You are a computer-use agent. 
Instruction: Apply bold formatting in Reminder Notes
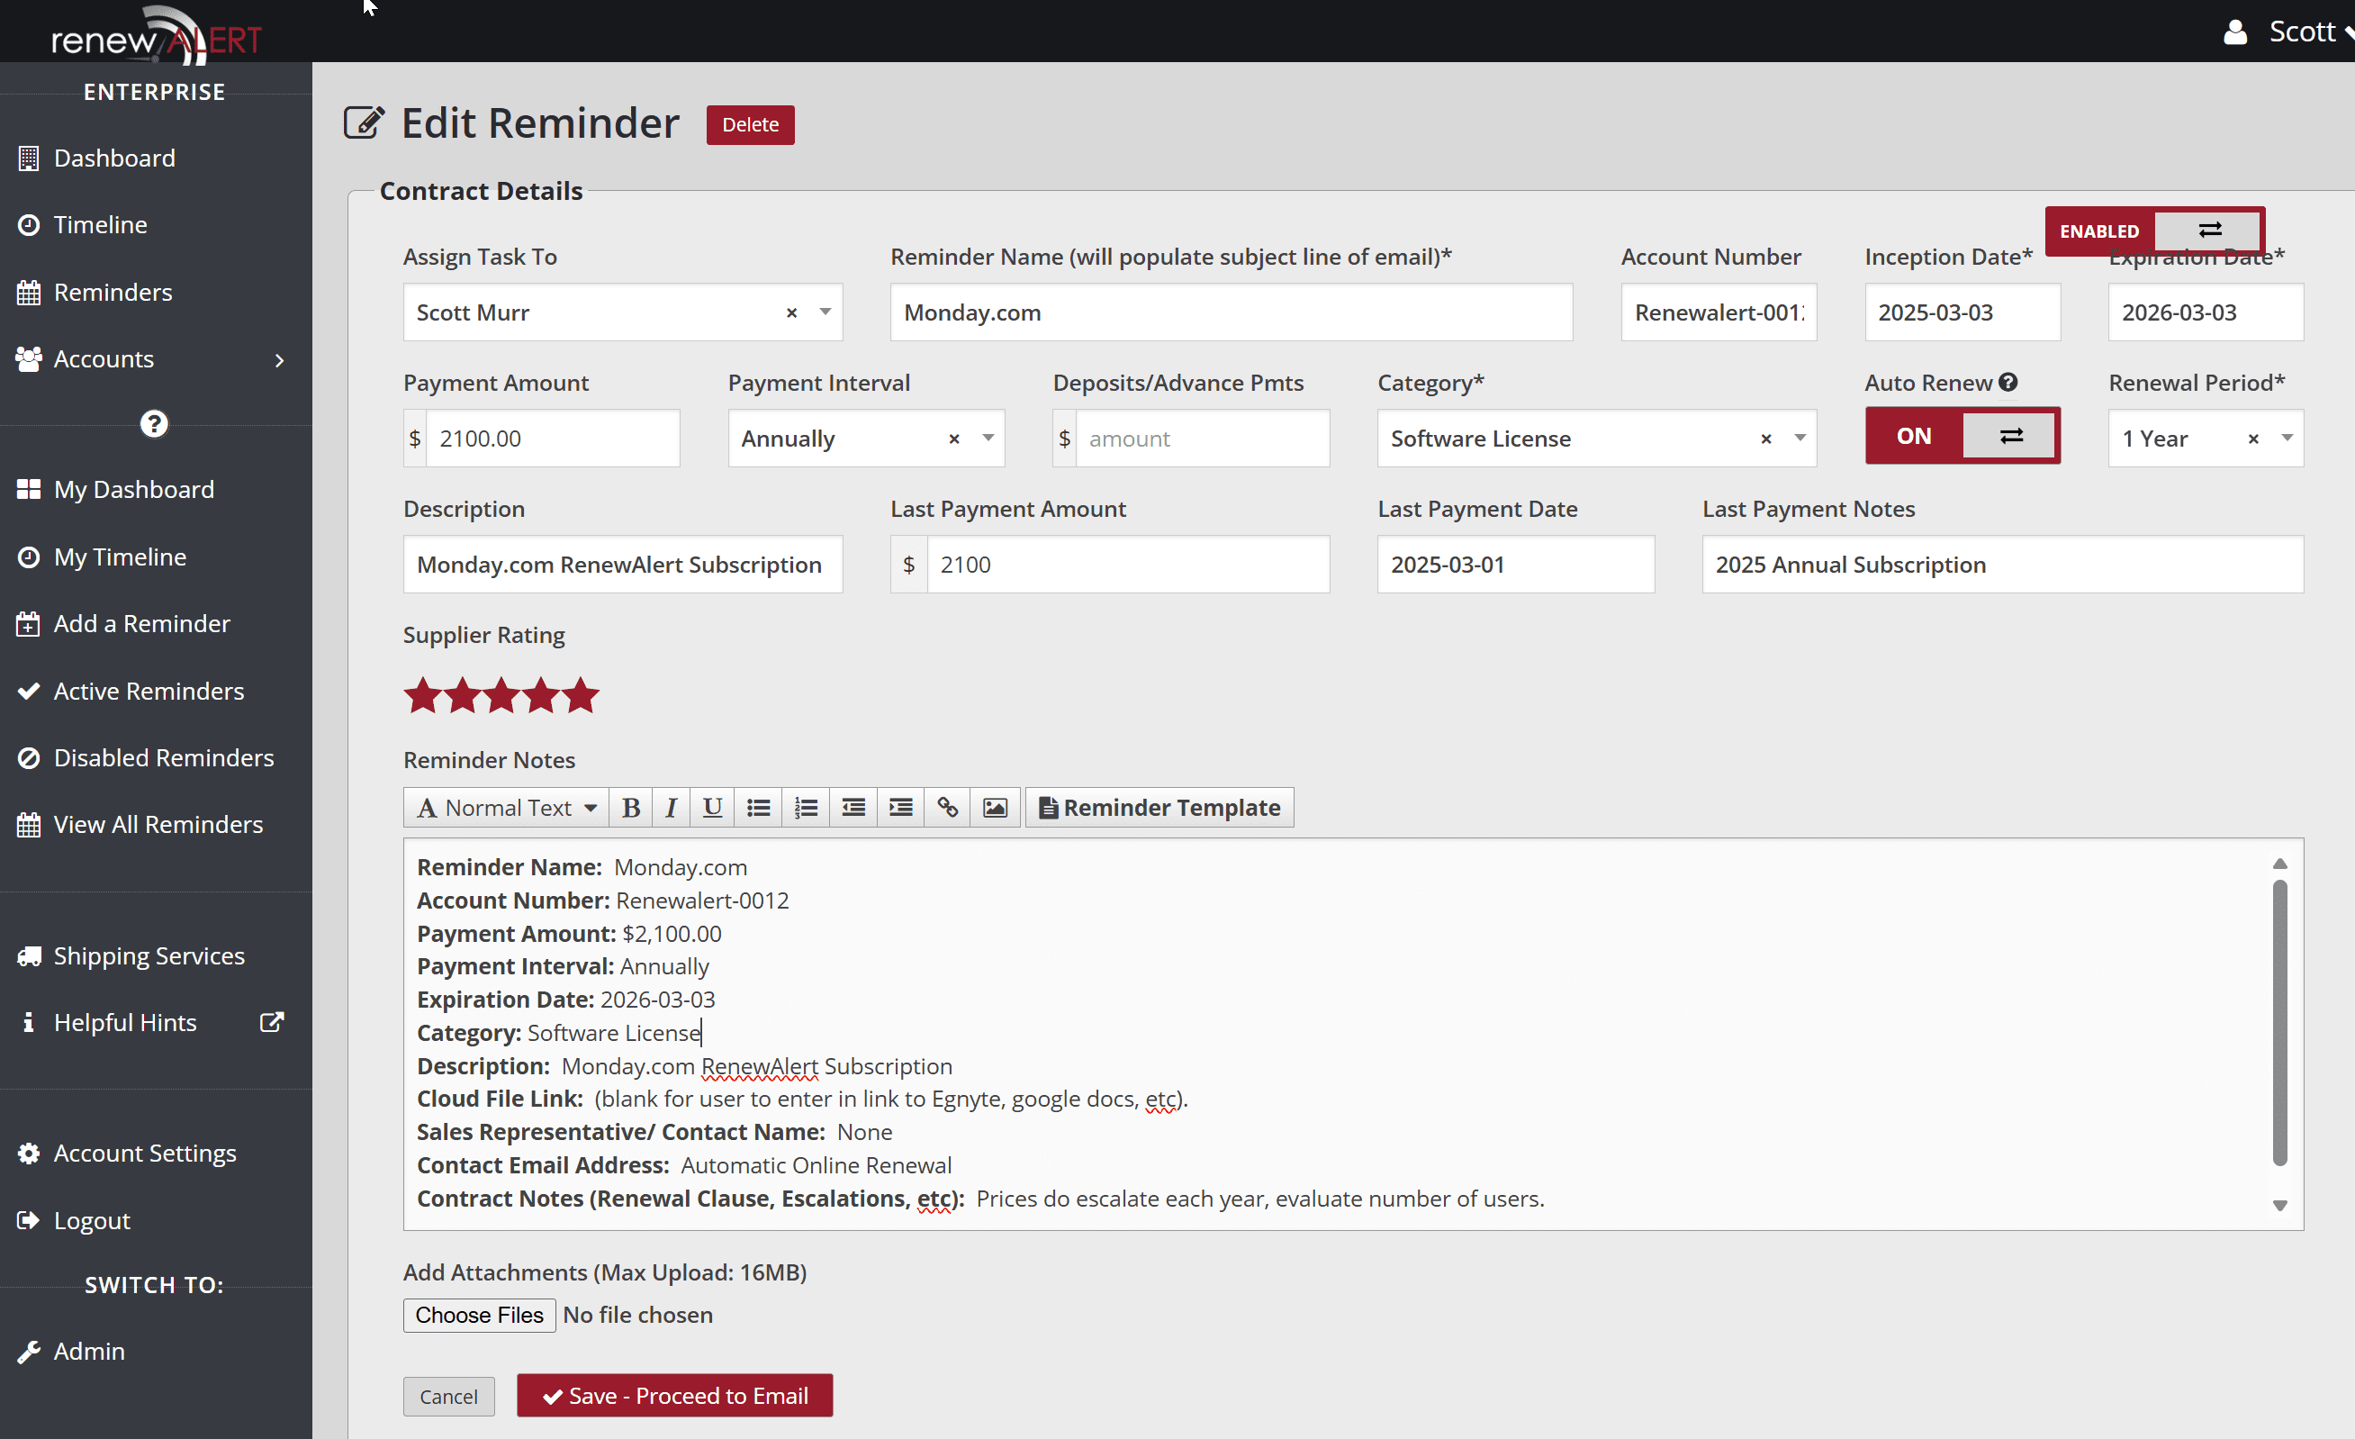click(630, 807)
